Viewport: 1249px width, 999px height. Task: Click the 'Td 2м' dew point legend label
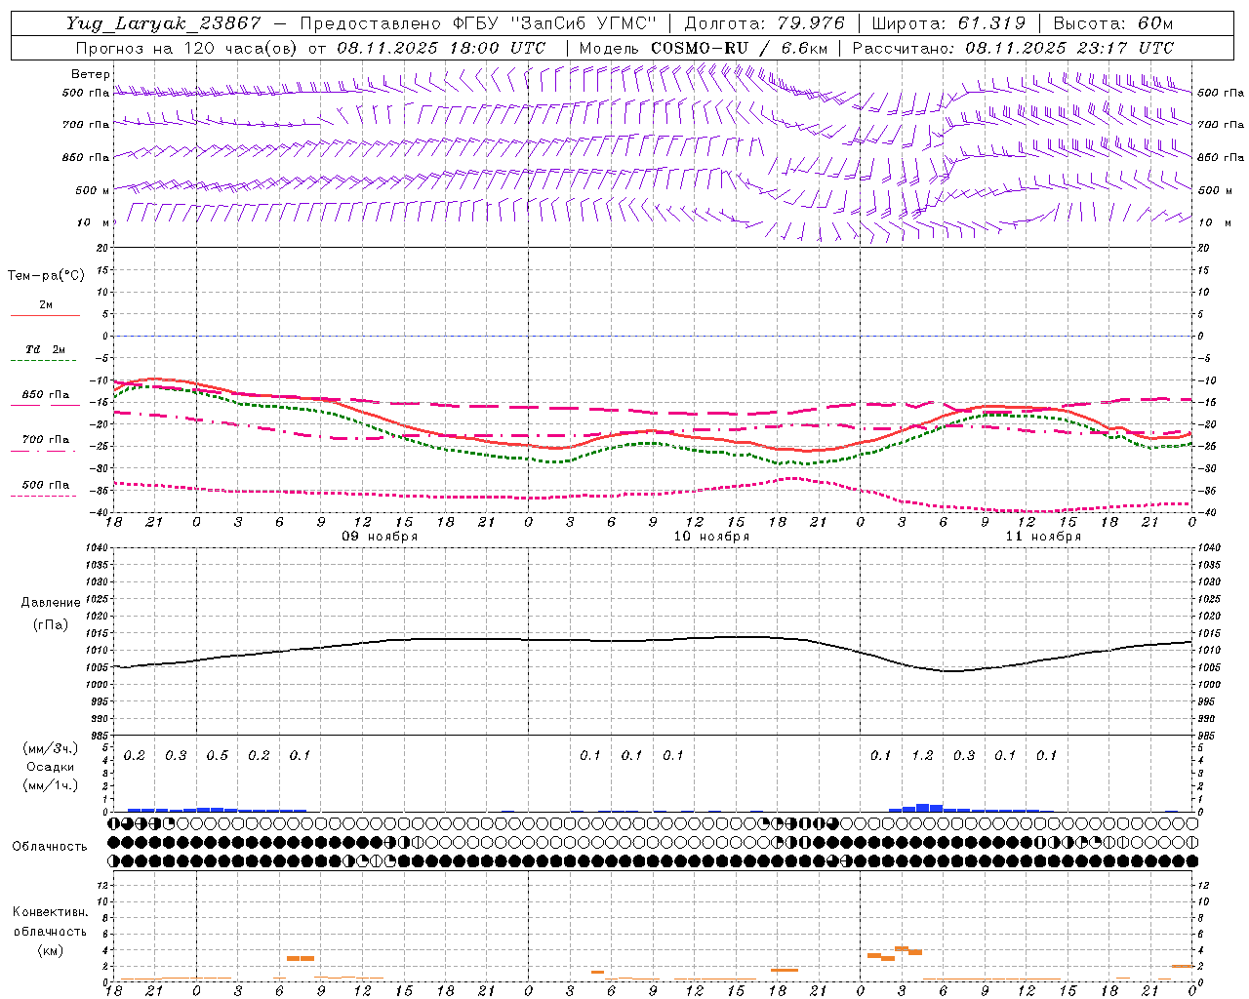pos(45,349)
